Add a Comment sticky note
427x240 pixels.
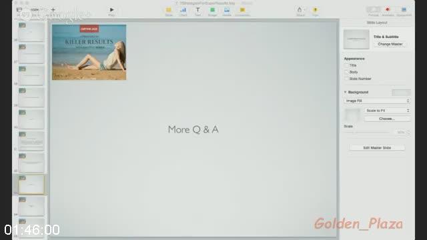pyautogui.click(x=242, y=10)
